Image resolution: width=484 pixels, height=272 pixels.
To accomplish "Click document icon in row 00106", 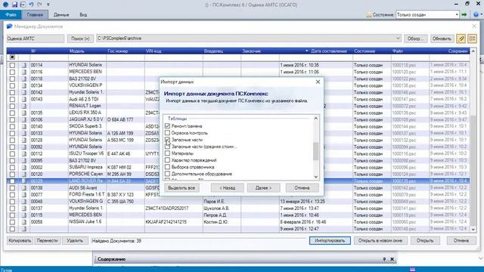I will click(24, 119).
